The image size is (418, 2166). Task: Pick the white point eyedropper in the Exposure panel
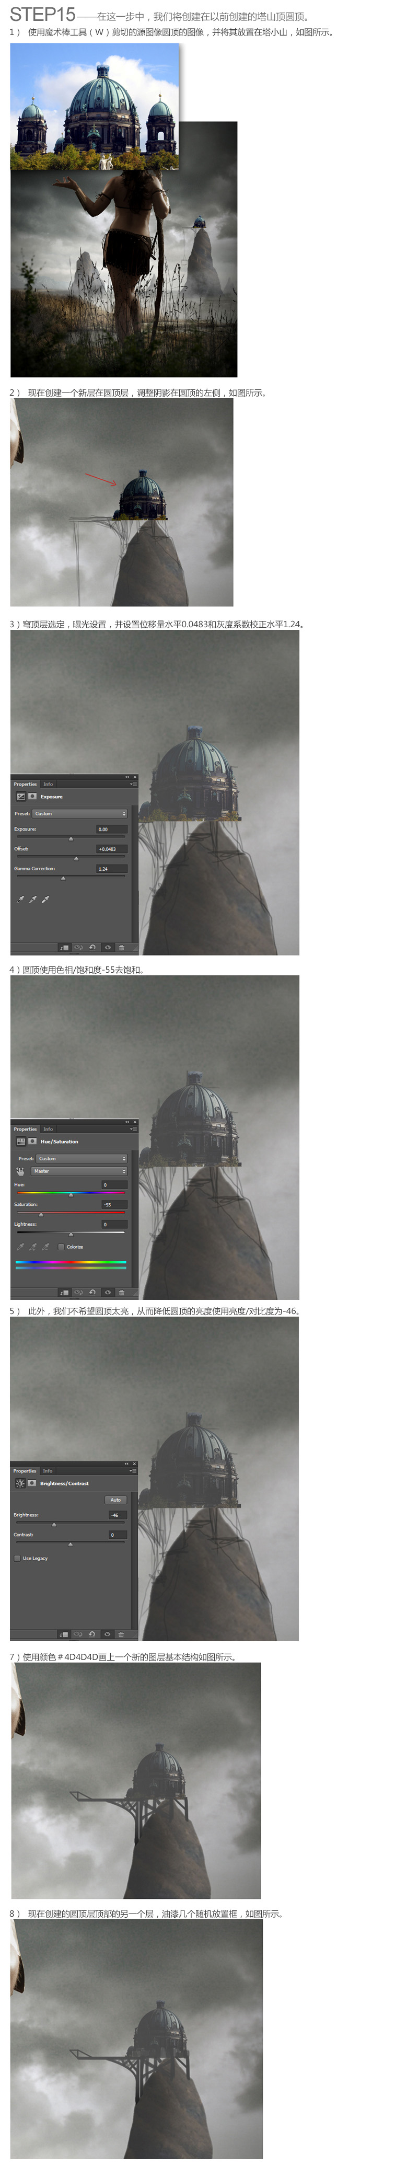click(x=45, y=901)
